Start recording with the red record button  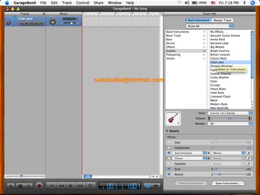39,186
